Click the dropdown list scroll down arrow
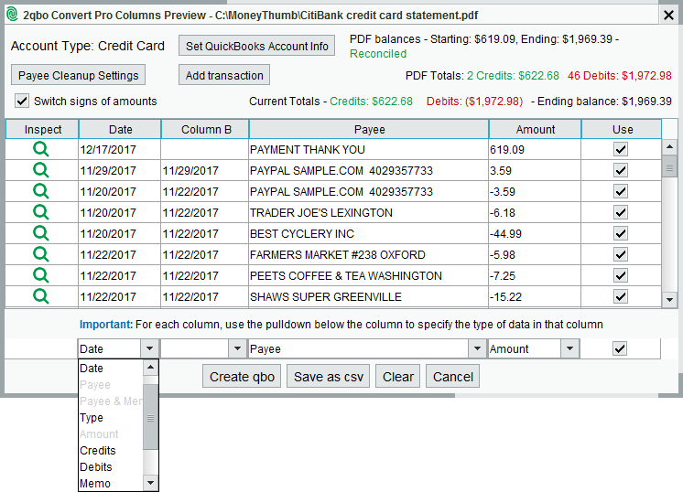683x492 pixels. coord(150,483)
